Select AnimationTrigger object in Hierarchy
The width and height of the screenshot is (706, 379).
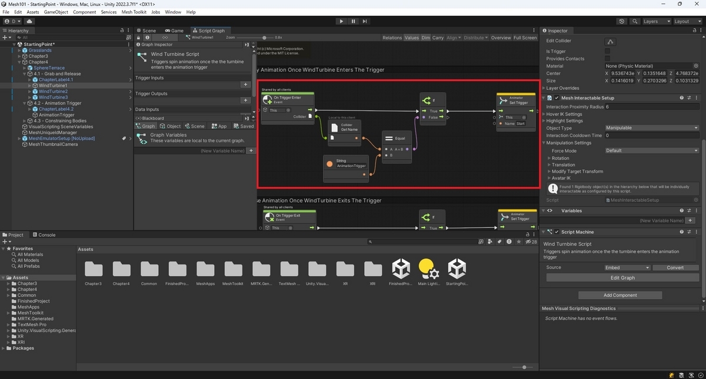click(x=56, y=115)
